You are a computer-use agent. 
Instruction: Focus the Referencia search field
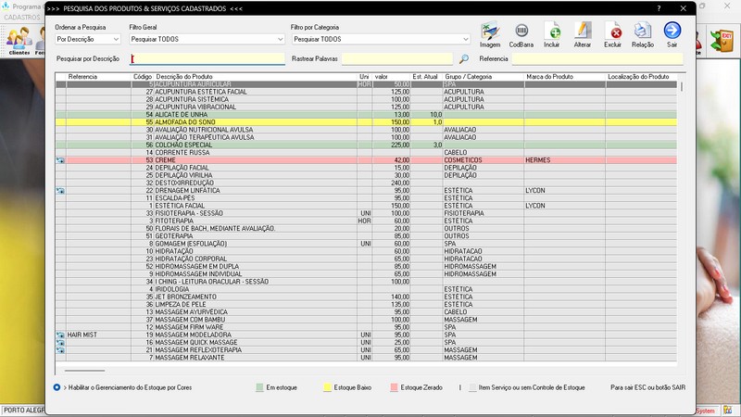pyautogui.click(x=597, y=58)
